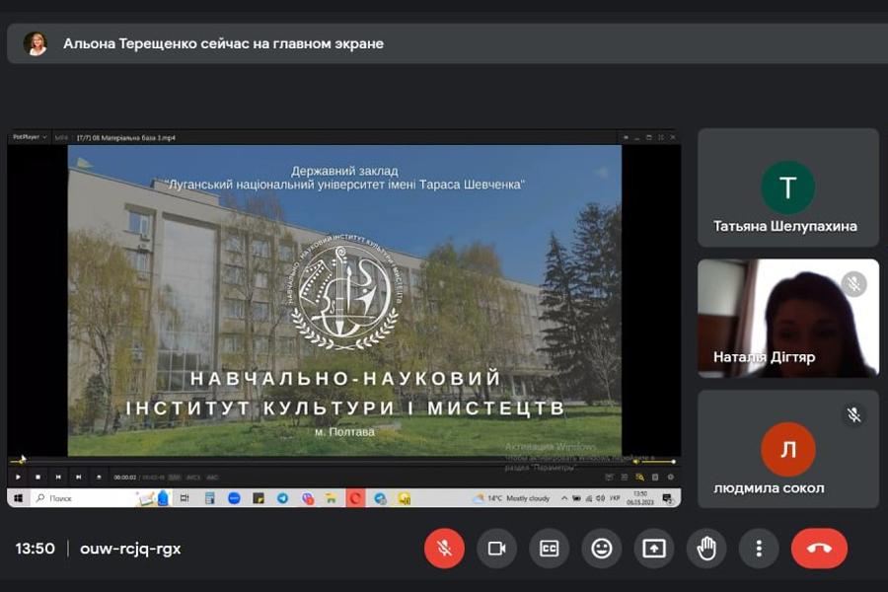Open the PotPlayer main menu dropdown

[30, 137]
